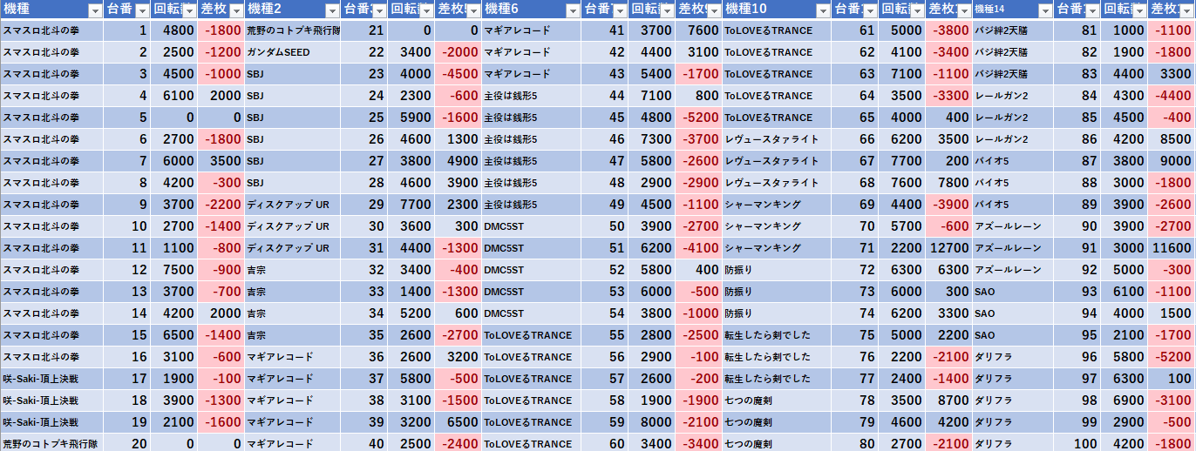
Task: Open 回転数 filter for machines 1–20
Action: (x=188, y=11)
